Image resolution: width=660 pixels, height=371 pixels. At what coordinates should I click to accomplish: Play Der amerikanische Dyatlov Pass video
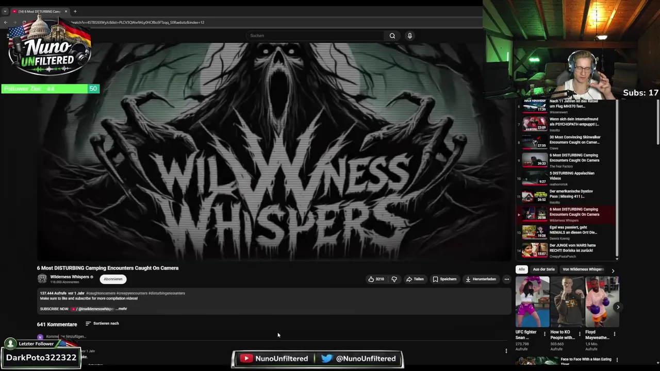[566, 196]
